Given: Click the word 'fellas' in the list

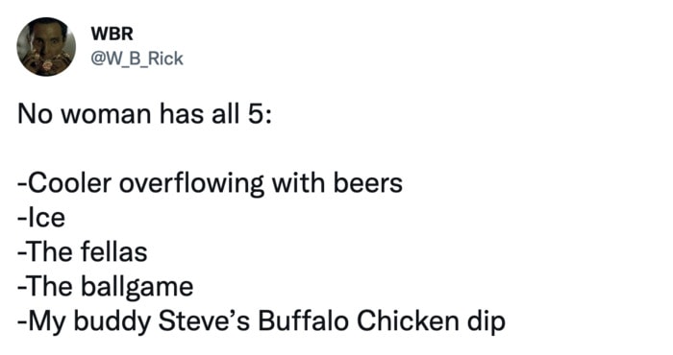Looking at the screenshot, I should coord(113,251).
